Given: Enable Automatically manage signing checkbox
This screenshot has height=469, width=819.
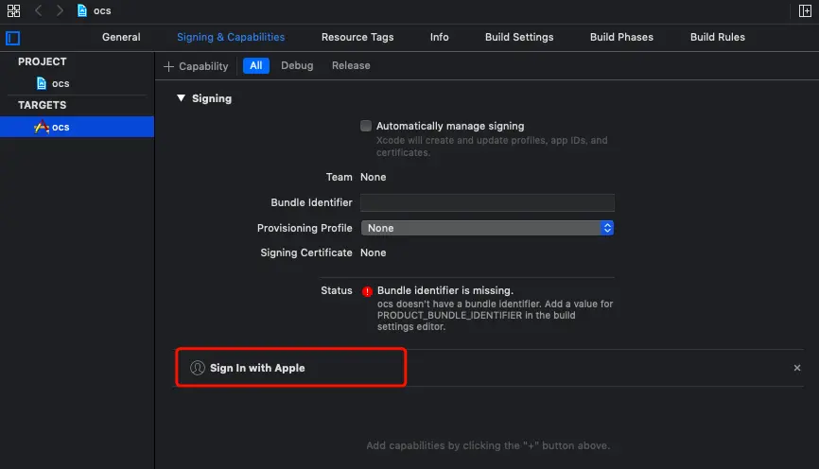Looking at the screenshot, I should pyautogui.click(x=366, y=126).
